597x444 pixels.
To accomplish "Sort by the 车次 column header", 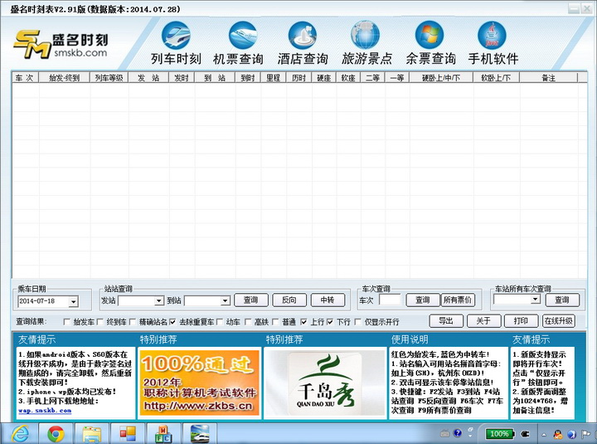I will coord(25,78).
